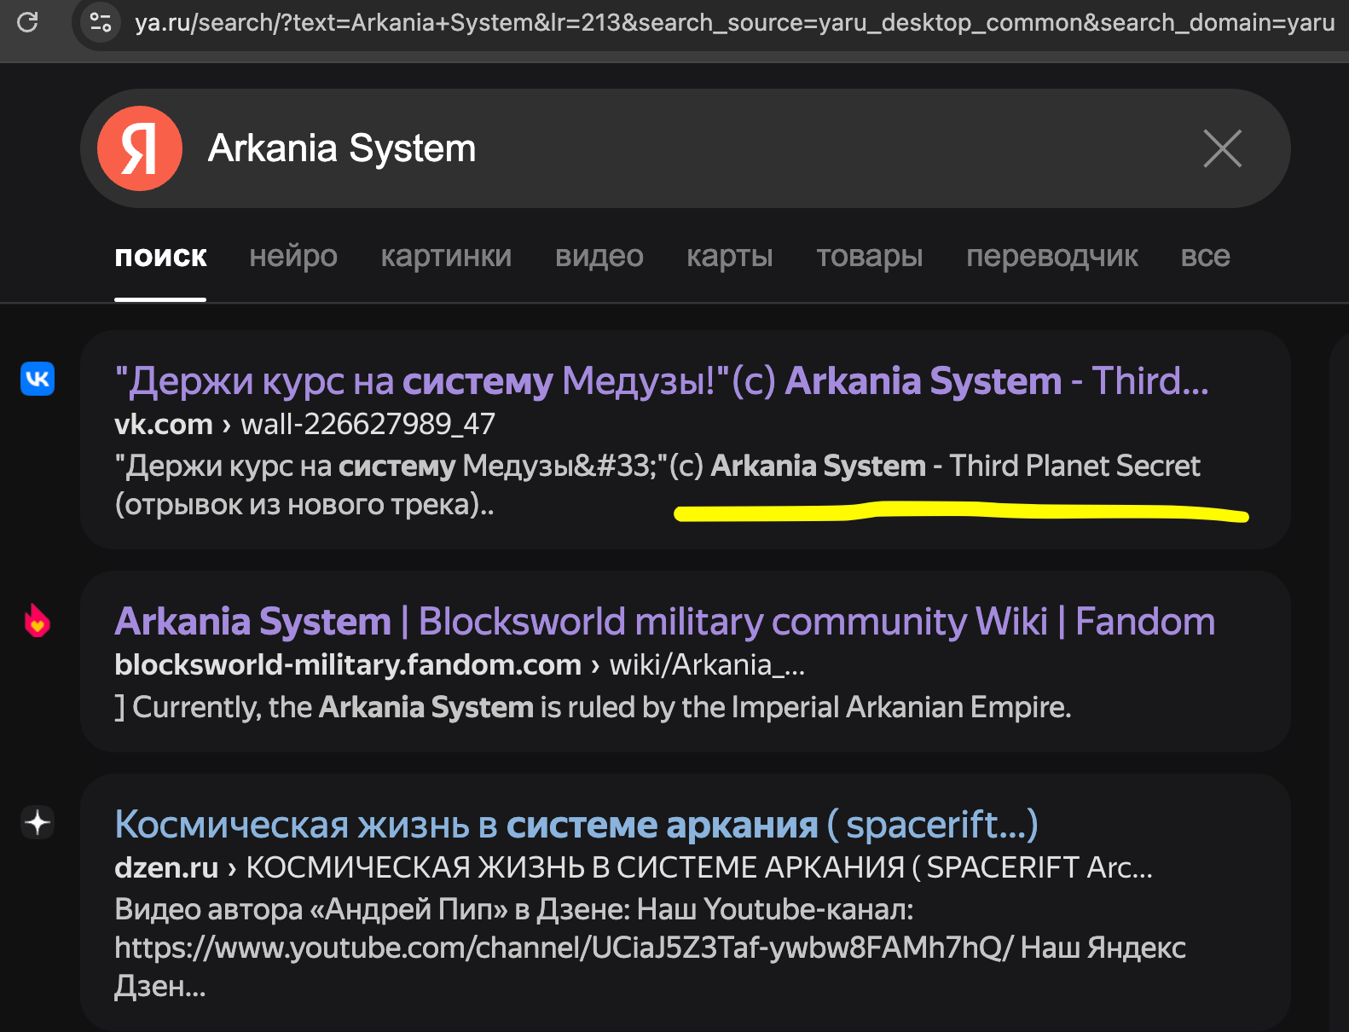The width and height of the screenshot is (1349, 1032).
Task: Switch to the 'карты' maps tab
Action: click(730, 256)
